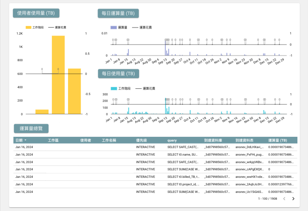308x211 pixels.
Task: Toggle 運算花費 legend in daily compute chart
Action: pyautogui.click(x=142, y=27)
